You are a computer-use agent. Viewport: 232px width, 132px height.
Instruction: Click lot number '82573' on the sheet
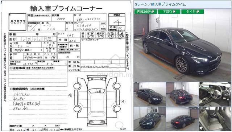click(x=18, y=22)
